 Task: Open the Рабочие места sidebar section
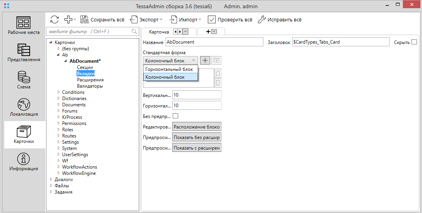pos(24,25)
